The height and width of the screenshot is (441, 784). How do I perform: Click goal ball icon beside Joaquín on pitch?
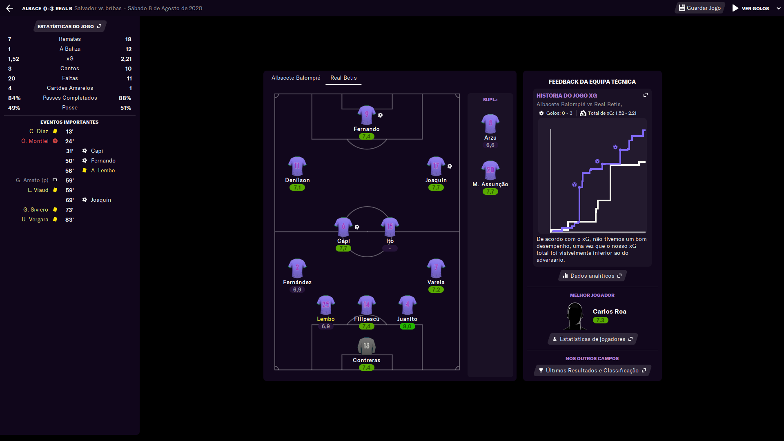(450, 166)
